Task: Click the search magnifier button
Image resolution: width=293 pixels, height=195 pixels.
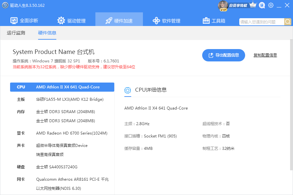Action: pyautogui.click(x=288, y=22)
